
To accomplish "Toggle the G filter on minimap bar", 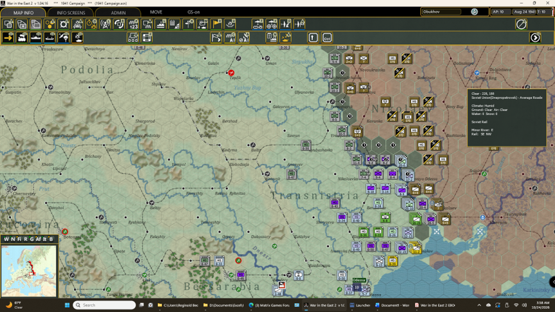I will pos(31,239).
